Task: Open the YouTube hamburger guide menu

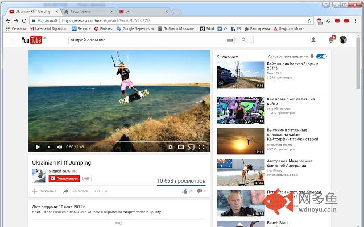Action: pos(15,40)
